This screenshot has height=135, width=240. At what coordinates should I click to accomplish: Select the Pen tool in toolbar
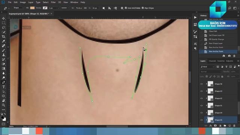click(3, 82)
